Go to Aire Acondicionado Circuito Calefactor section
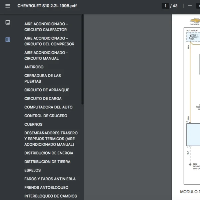 (x=46, y=27)
